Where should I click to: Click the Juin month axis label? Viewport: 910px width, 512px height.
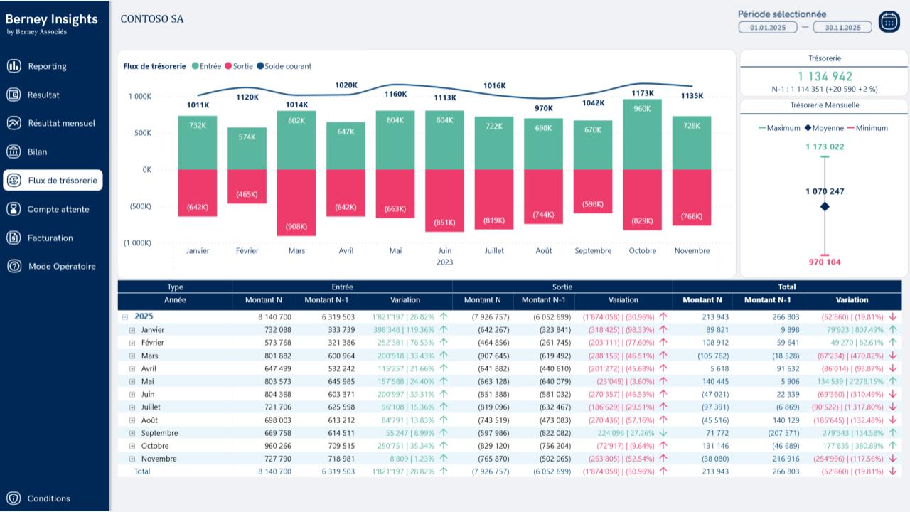click(x=445, y=251)
